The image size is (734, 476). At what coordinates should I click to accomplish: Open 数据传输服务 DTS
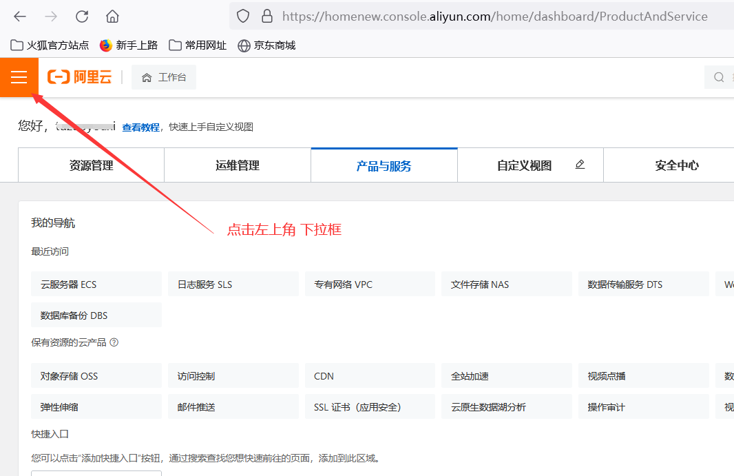pos(644,284)
